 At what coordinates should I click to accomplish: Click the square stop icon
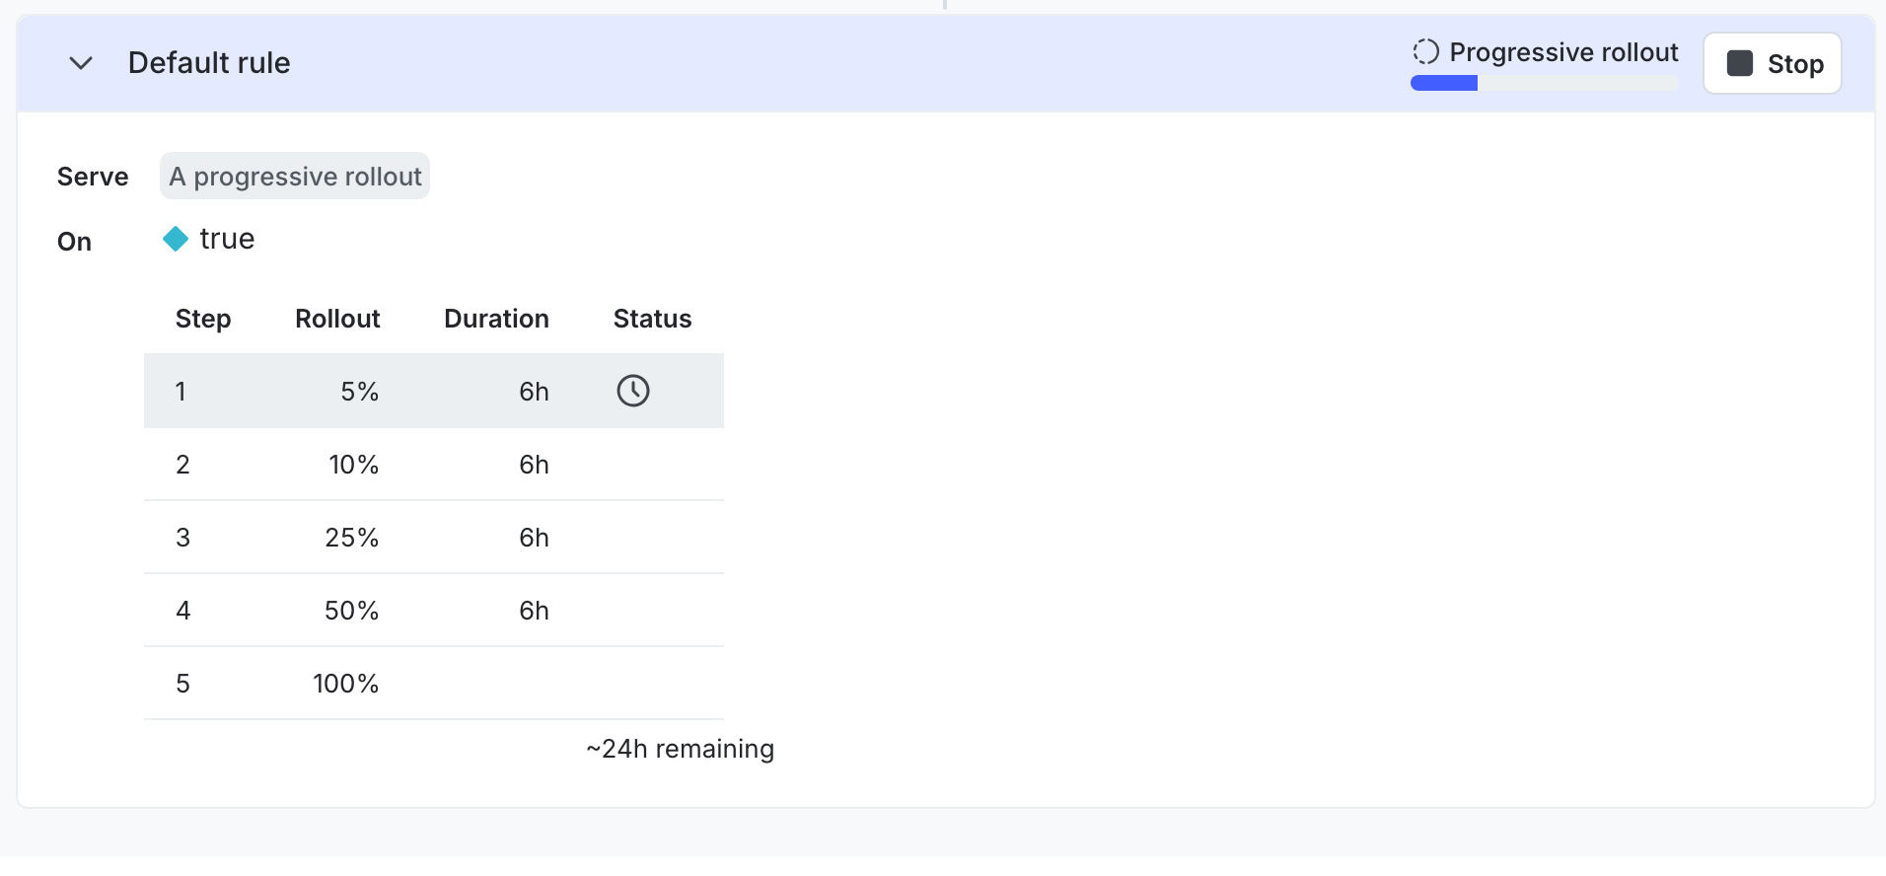pyautogui.click(x=1739, y=63)
